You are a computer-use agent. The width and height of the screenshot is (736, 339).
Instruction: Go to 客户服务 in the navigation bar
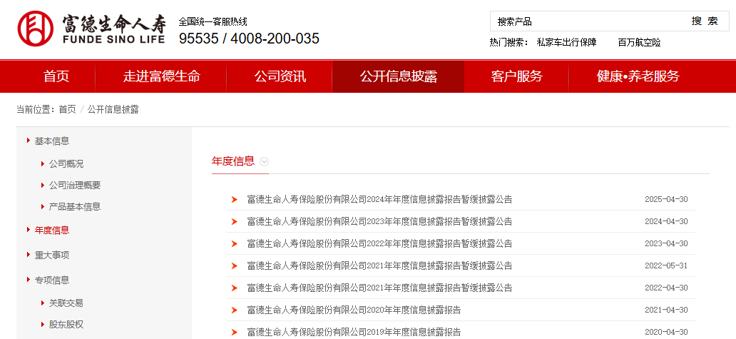click(516, 76)
